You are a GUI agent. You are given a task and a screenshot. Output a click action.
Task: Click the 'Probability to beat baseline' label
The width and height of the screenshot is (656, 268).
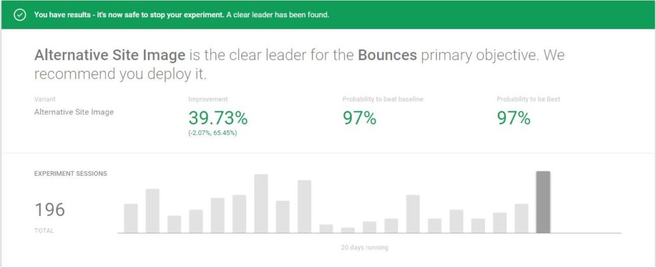383,99
